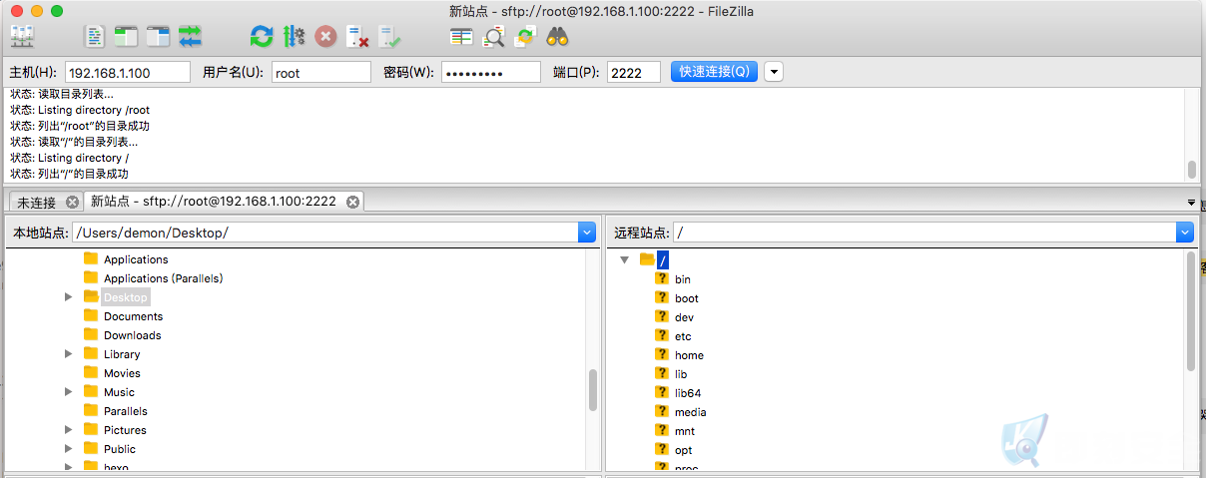Select the remote etc directory
This screenshot has height=478, width=1206.
(683, 336)
